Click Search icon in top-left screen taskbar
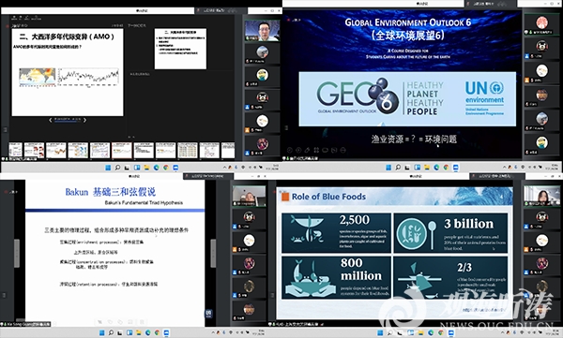 [x=117, y=168]
